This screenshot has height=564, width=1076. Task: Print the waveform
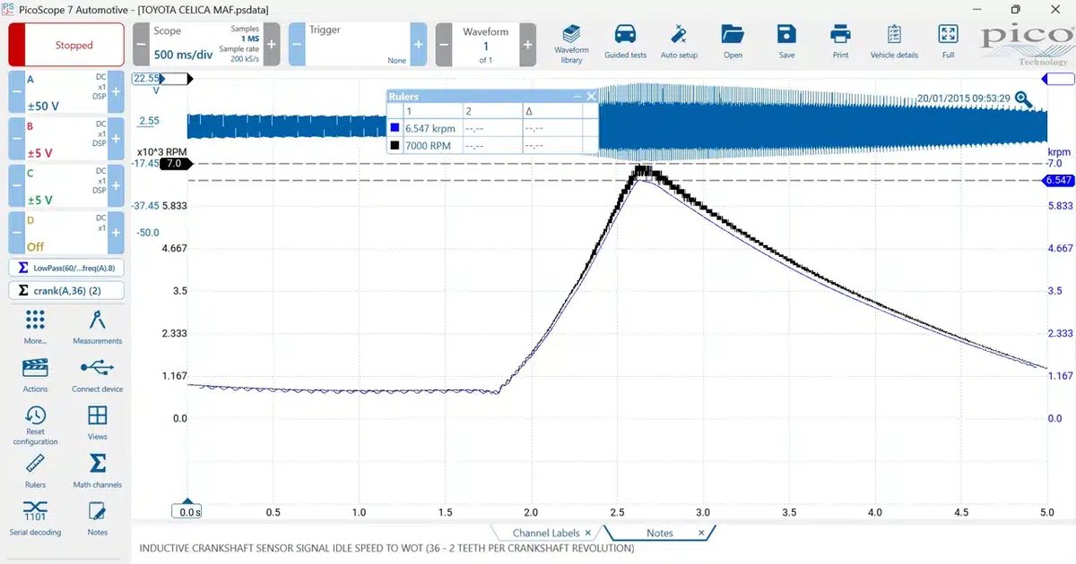[x=840, y=43]
